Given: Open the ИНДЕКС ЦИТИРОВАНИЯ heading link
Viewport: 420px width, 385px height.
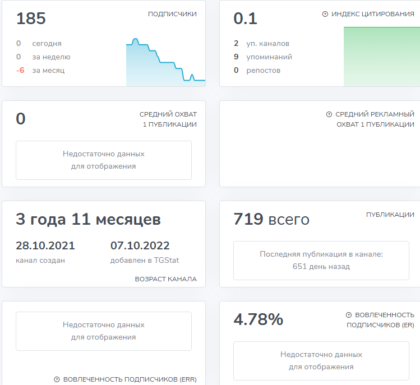Looking at the screenshot, I should click(x=373, y=14).
